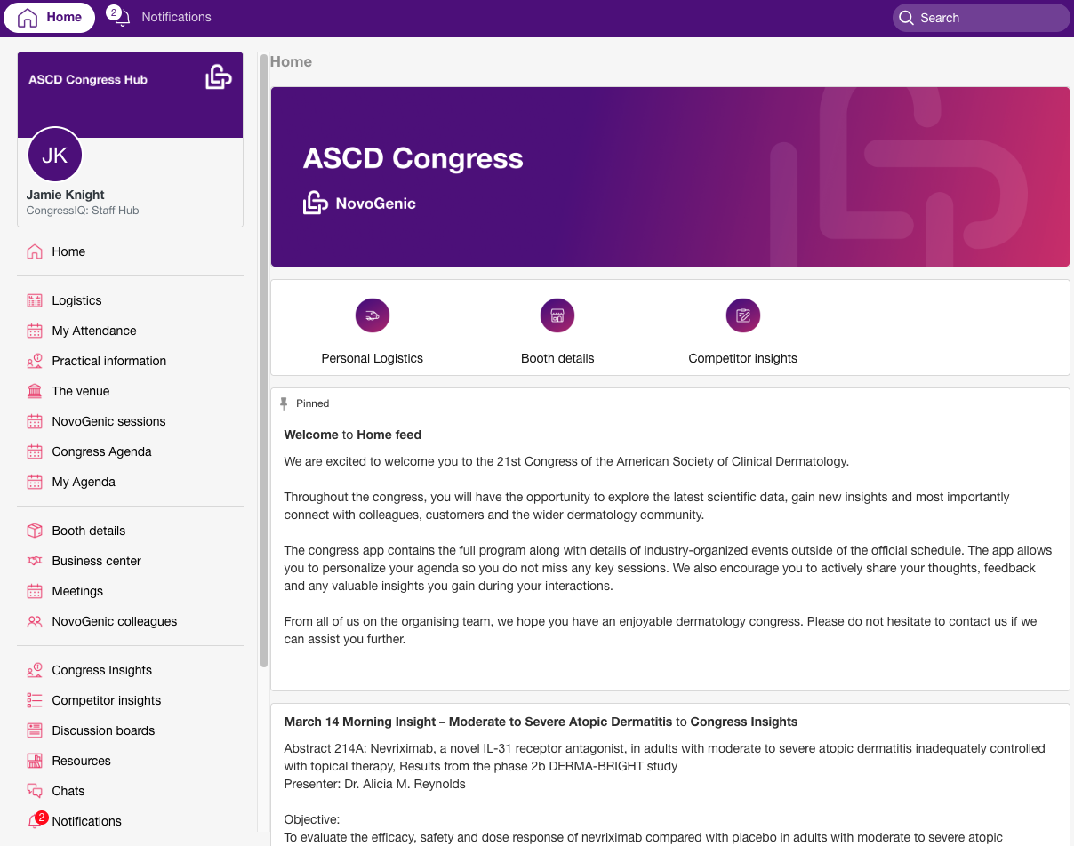Click the Jamie Knight profile name
This screenshot has height=846, width=1074.
click(66, 195)
